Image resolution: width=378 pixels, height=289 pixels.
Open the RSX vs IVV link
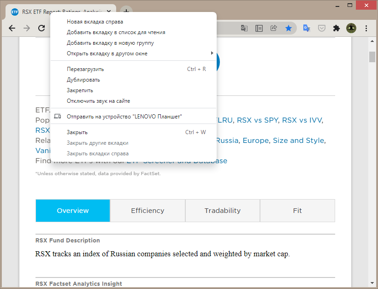(x=302, y=120)
